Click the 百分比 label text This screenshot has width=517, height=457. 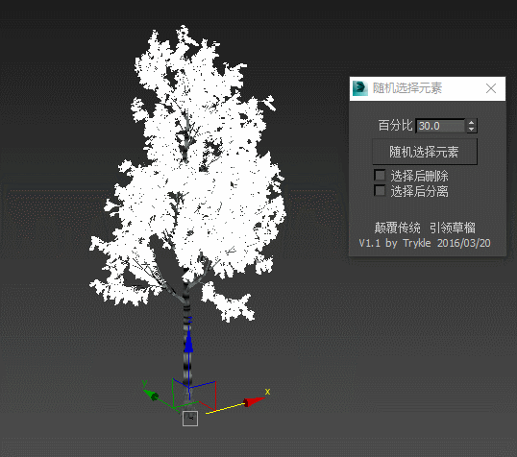(x=395, y=126)
